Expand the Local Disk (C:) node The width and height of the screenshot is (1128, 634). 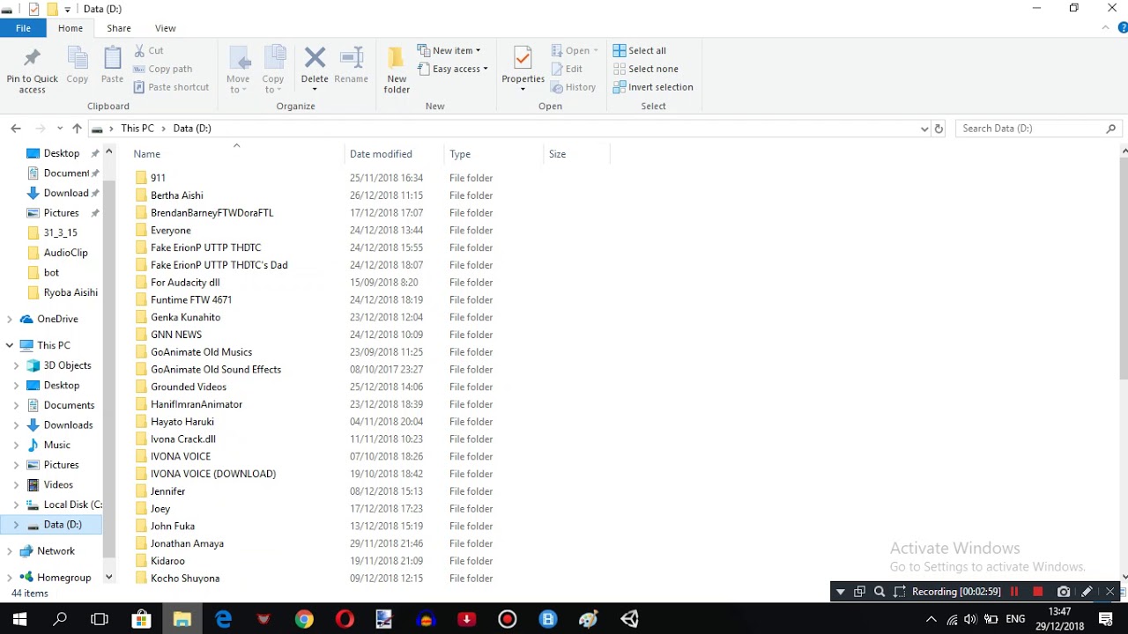click(x=16, y=505)
